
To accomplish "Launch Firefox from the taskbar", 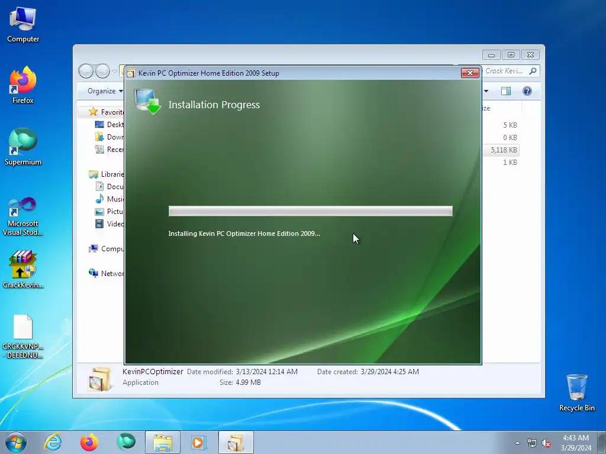I will point(89,442).
